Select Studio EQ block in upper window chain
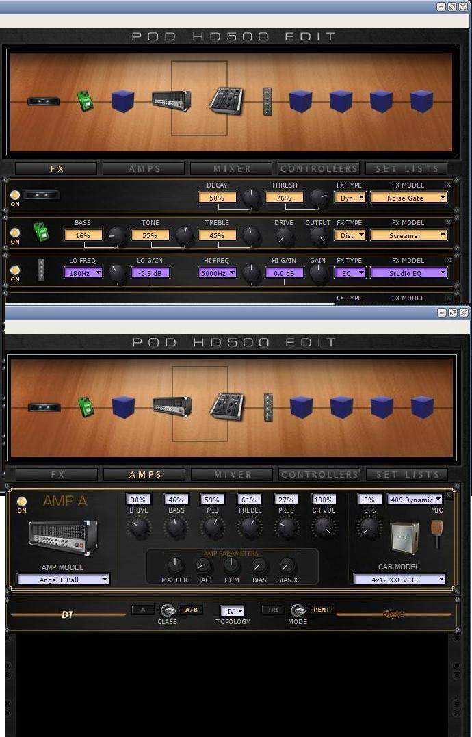Screen dimensions: 472x737 tap(267, 101)
